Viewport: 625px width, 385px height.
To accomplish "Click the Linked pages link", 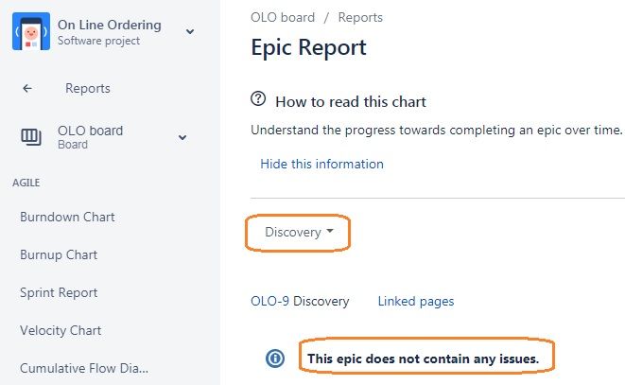I will [x=415, y=301].
